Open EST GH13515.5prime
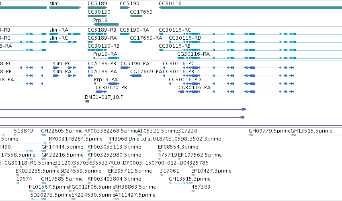342x201 pixels. point(311,131)
